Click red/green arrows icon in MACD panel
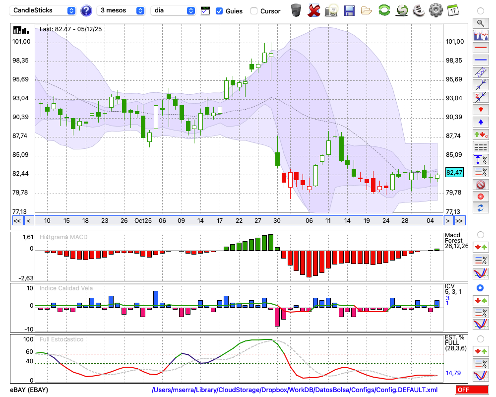 pos(481,247)
